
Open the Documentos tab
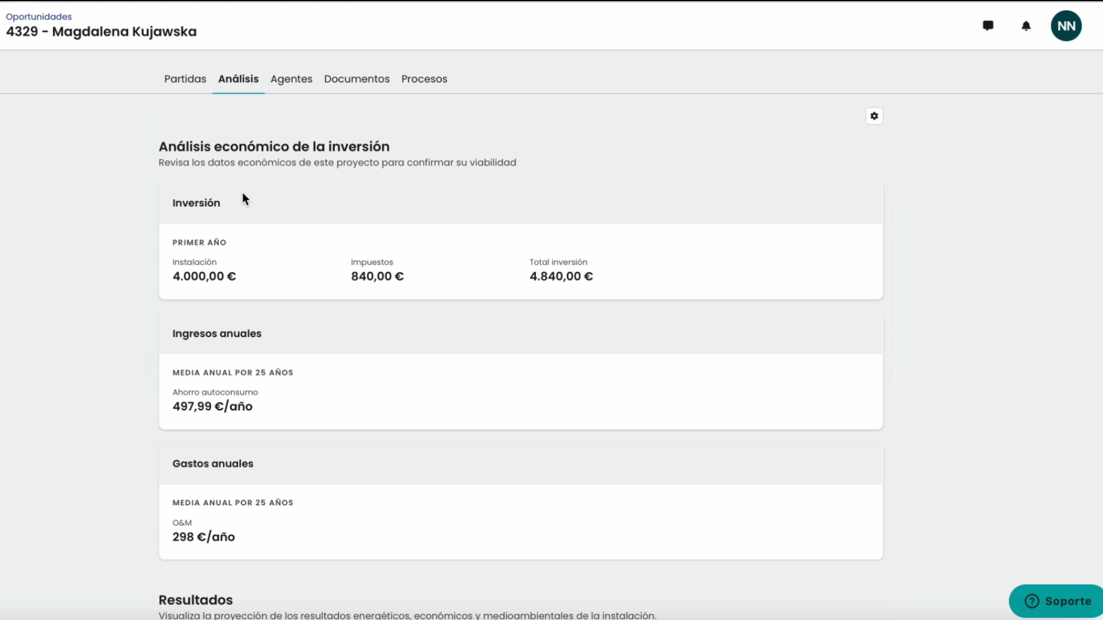[357, 79]
